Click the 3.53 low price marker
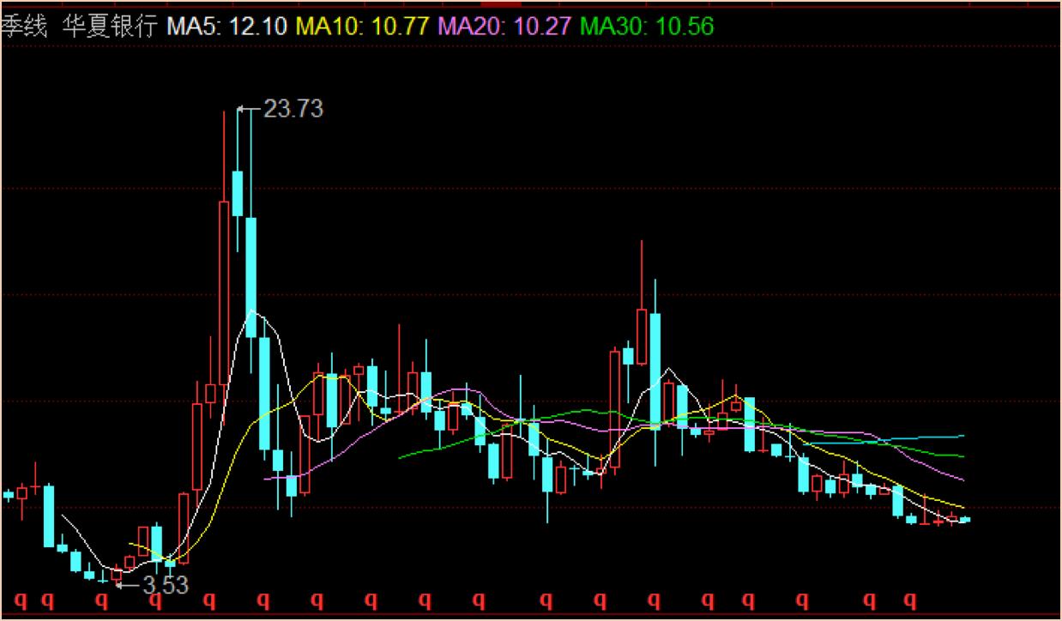 pos(165,586)
